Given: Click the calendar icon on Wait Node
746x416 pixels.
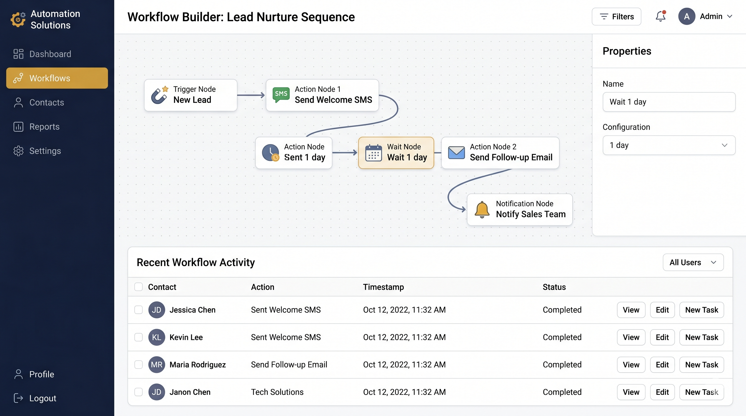Looking at the screenshot, I should tap(374, 152).
